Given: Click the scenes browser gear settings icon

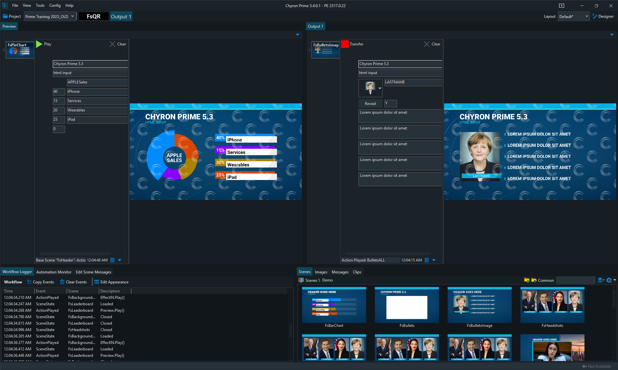Looking at the screenshot, I should pyautogui.click(x=609, y=280).
